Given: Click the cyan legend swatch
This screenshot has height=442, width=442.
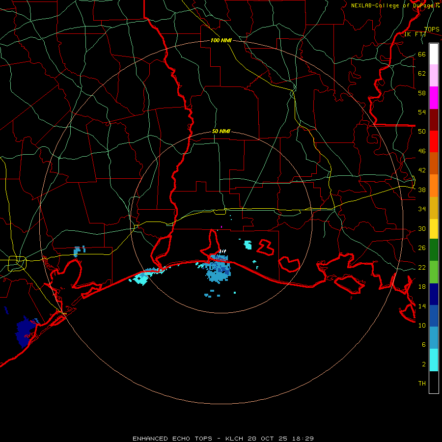Looking at the screenshot, I should 434,360.
